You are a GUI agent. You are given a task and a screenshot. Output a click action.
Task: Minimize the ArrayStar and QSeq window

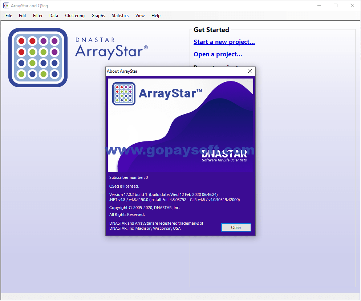[x=319, y=5]
